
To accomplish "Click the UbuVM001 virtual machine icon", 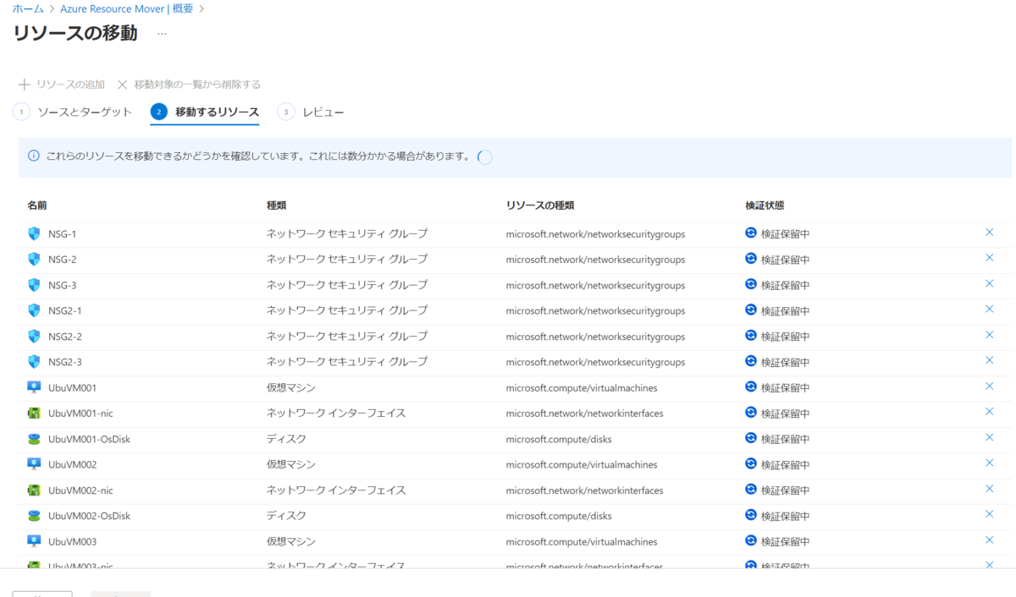I will [x=34, y=387].
